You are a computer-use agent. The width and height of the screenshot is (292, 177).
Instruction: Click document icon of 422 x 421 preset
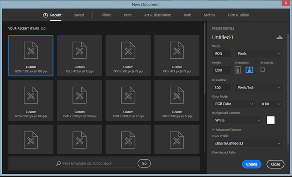click(79, 50)
